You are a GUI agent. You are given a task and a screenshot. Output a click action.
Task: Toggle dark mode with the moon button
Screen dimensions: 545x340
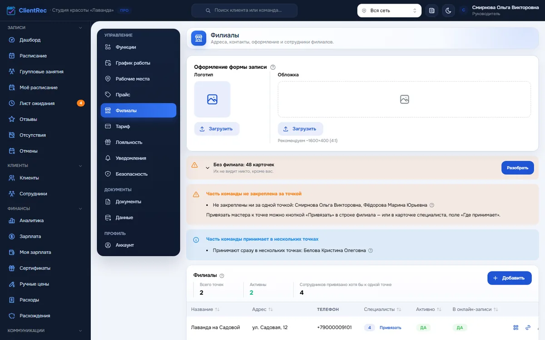448,10
